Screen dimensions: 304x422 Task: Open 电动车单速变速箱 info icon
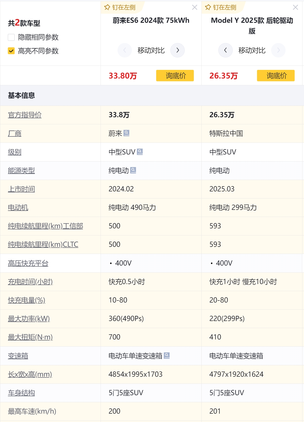(167, 355)
